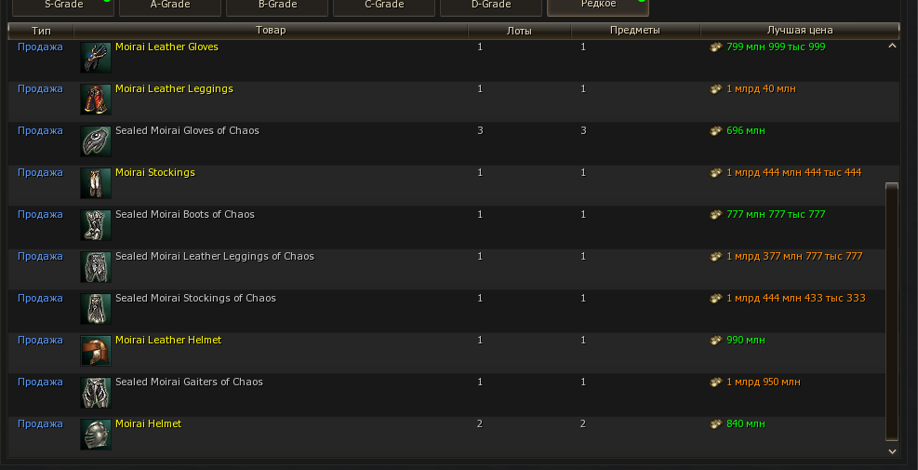The image size is (918, 470).
Task: Switch to the S-Grade tab
Action: pyautogui.click(x=63, y=6)
